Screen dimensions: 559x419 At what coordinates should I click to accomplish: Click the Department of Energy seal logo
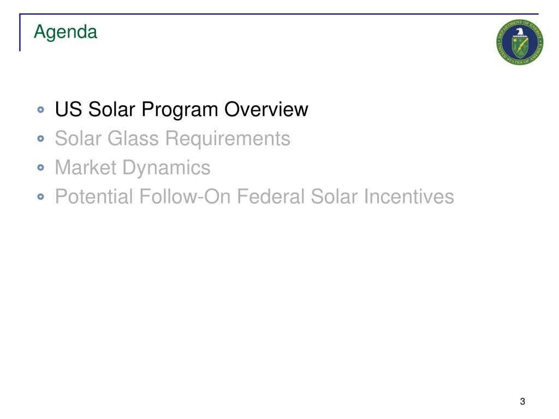520,43
